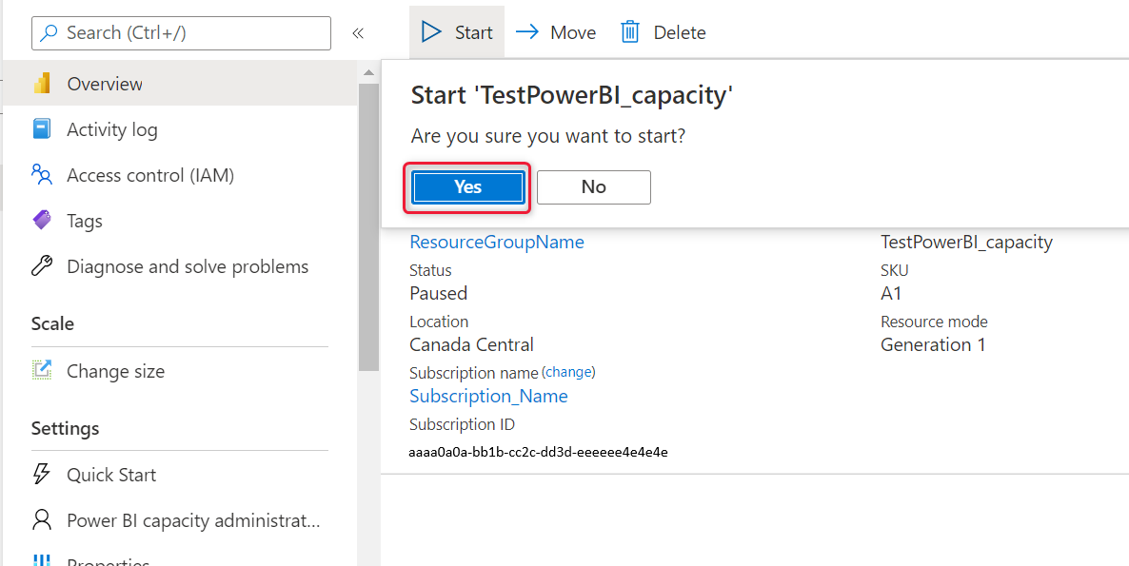This screenshot has height=566, width=1129.
Task: Click the Delete trash icon
Action: click(x=629, y=31)
